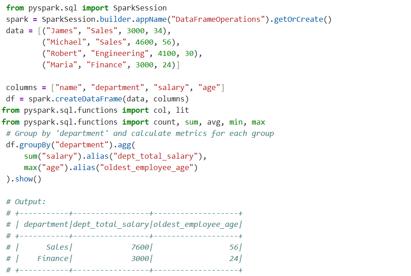
Task: Click the department header in output table
Action: point(46,225)
